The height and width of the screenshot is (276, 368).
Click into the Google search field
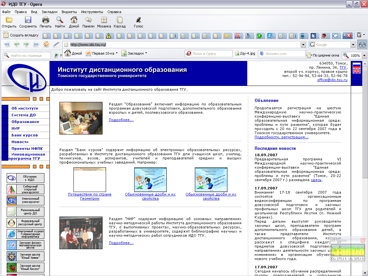pos(333,45)
